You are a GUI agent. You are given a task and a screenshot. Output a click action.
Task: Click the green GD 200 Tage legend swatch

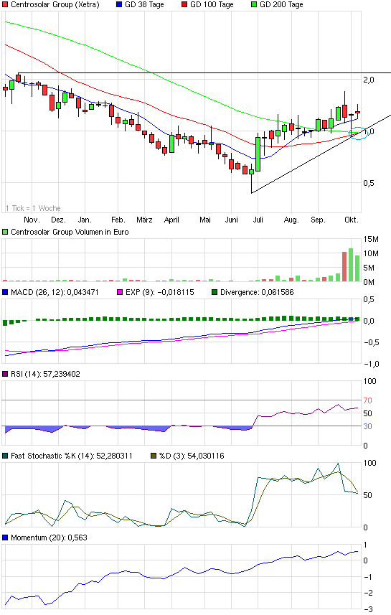coord(254,5)
